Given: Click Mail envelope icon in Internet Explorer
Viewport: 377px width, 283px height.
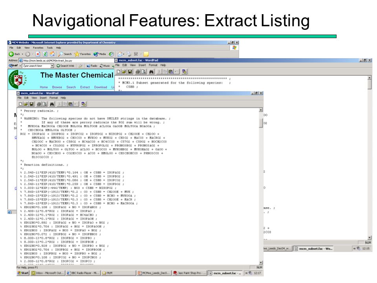Looking at the screenshot, I should pyautogui.click(x=119, y=54).
